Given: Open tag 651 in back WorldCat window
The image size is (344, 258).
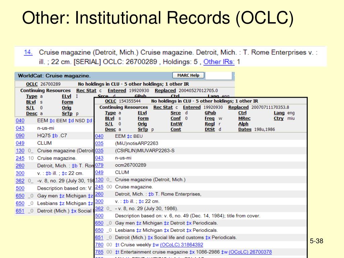Looking at the screenshot, I should click(20, 211).
